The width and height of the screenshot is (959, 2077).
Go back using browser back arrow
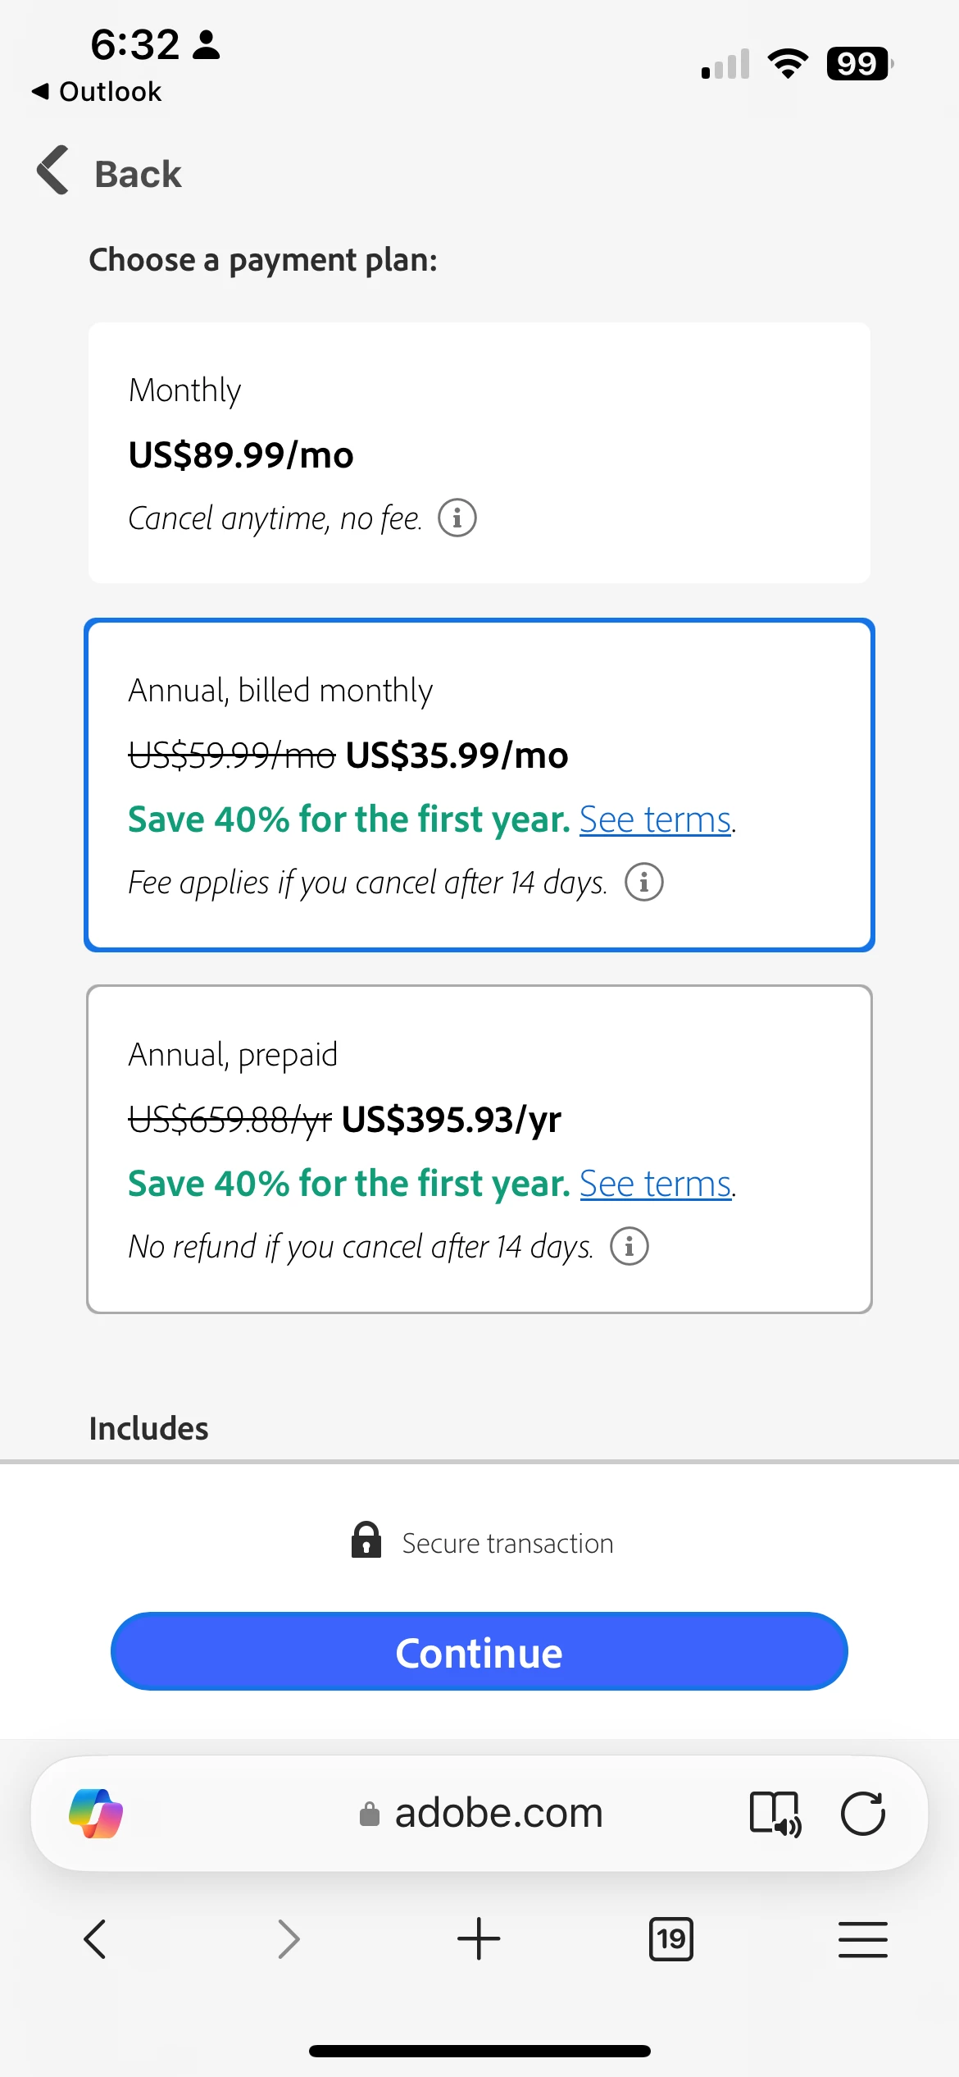[x=95, y=1939]
